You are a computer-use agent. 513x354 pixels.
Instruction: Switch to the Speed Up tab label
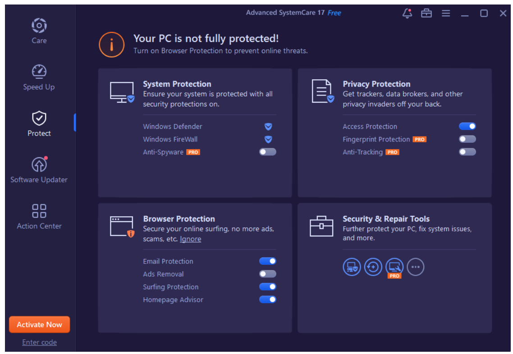click(x=39, y=87)
